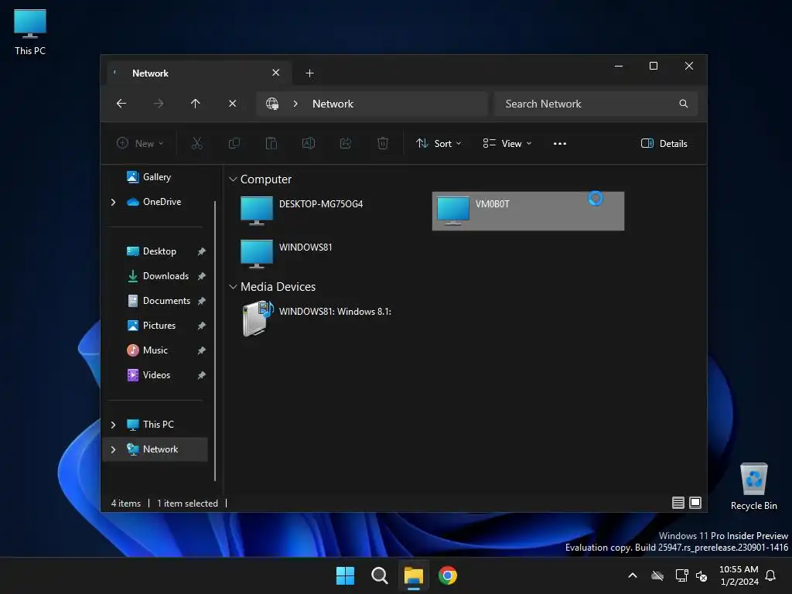Go up one folder level
This screenshot has height=594, width=792.
(x=196, y=104)
